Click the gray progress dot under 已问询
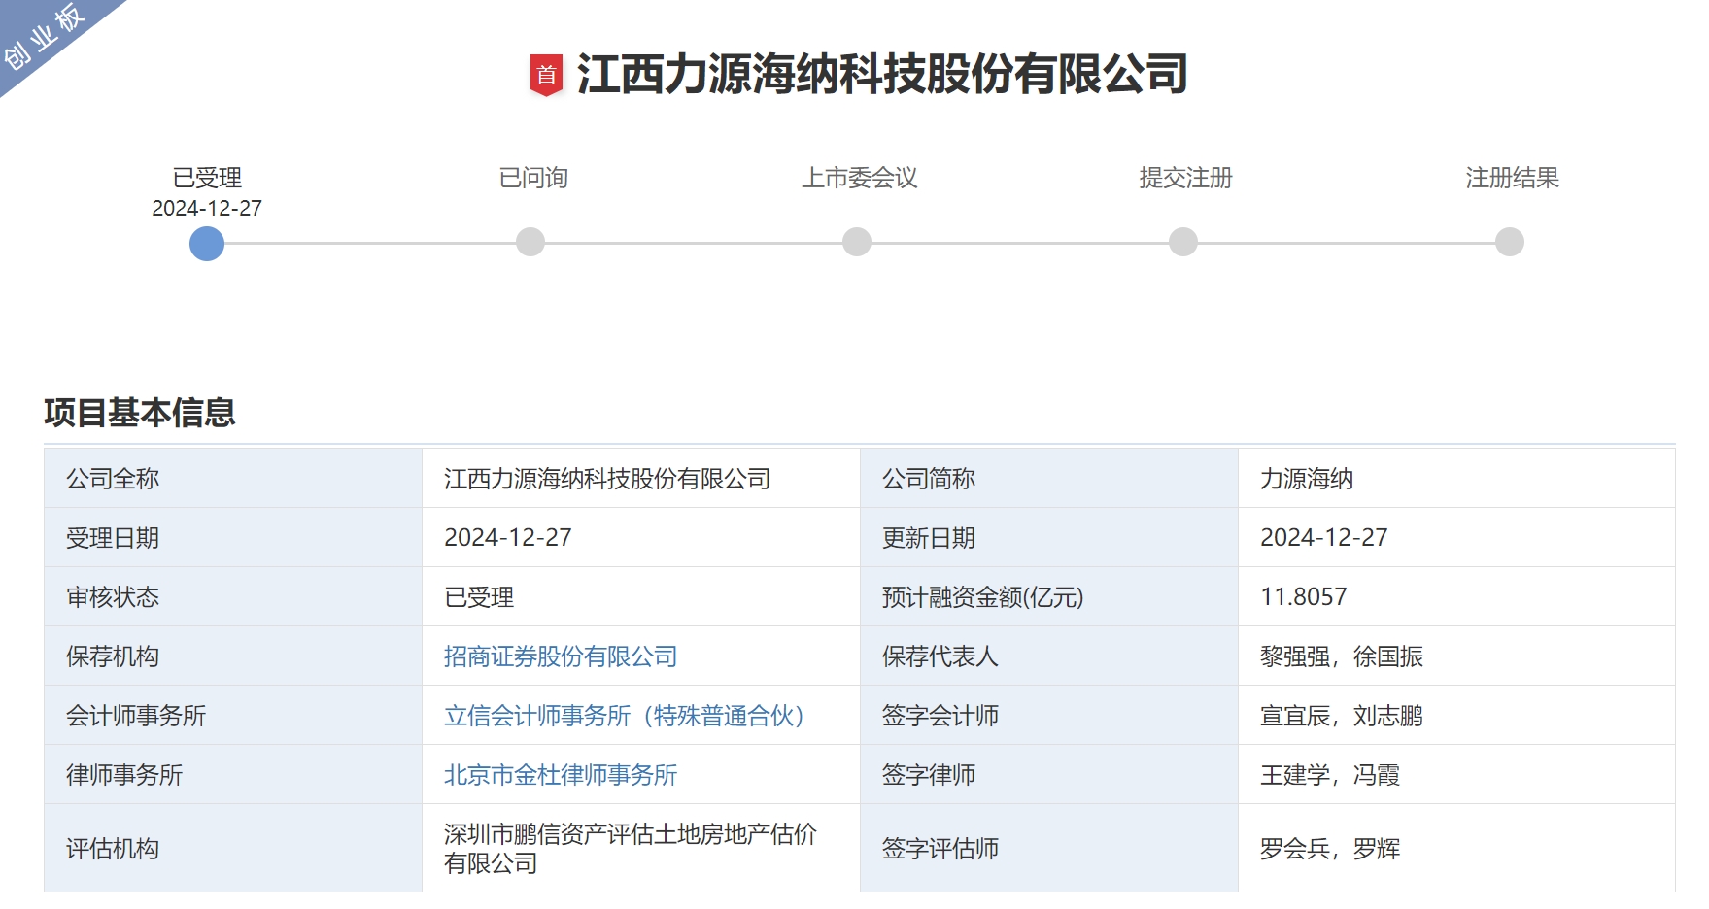 tap(530, 243)
